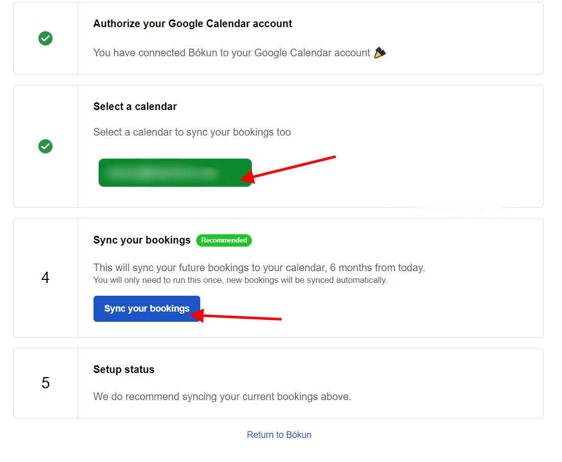Click the Setup status heading
This screenshot has height=462, width=562.
pyautogui.click(x=124, y=369)
